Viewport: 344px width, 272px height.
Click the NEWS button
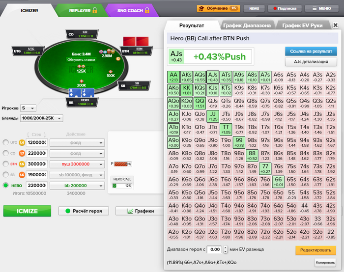point(254,8)
